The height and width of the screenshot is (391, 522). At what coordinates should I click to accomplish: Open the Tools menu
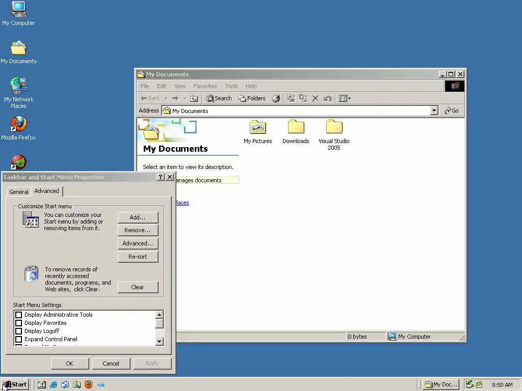pyautogui.click(x=231, y=86)
